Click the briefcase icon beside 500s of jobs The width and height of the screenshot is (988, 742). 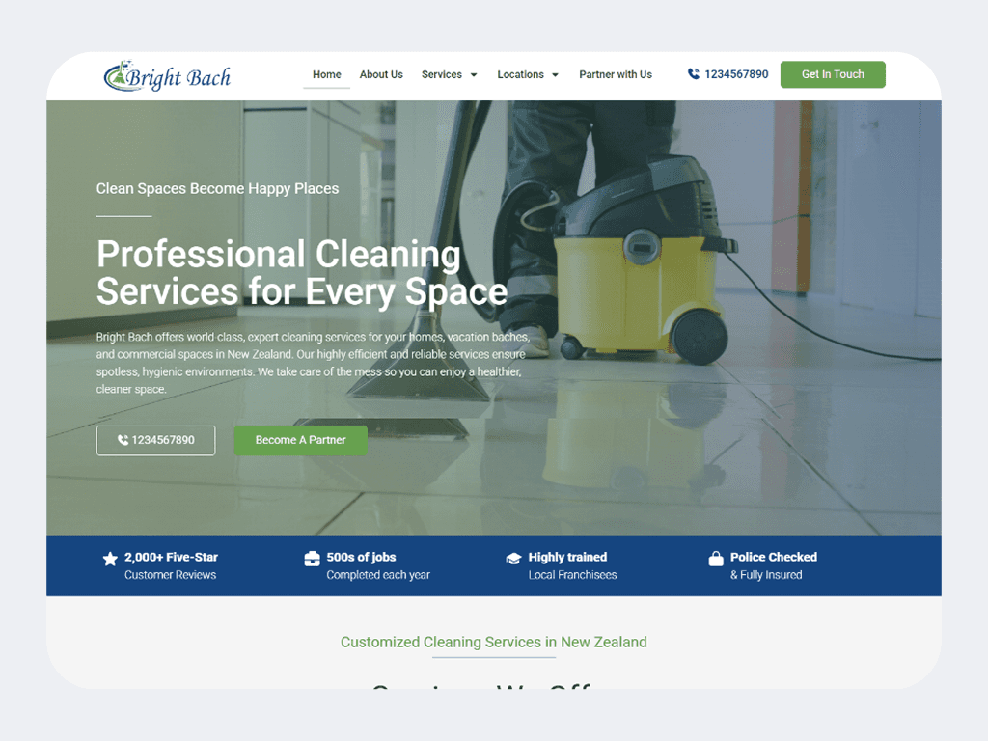(312, 559)
